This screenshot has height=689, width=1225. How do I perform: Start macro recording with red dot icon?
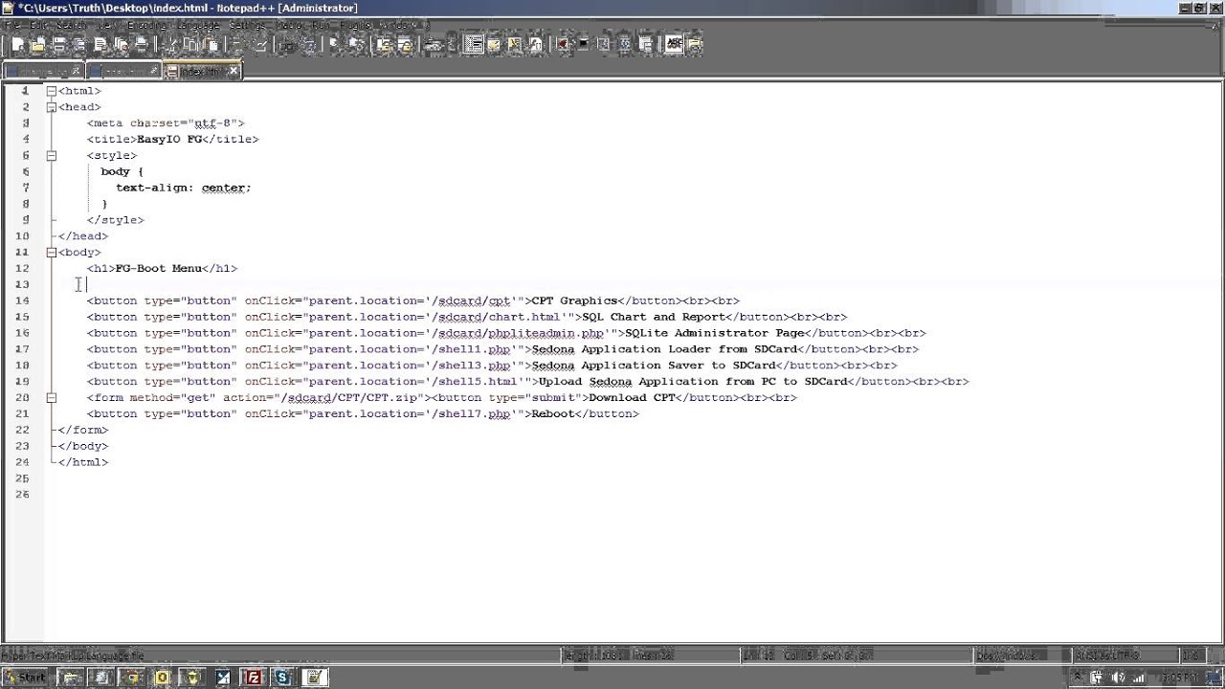pos(563,44)
